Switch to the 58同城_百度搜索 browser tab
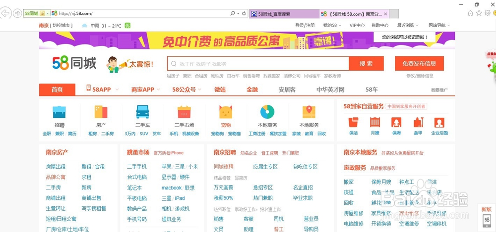This screenshot has width=496, height=232. pos(284,14)
